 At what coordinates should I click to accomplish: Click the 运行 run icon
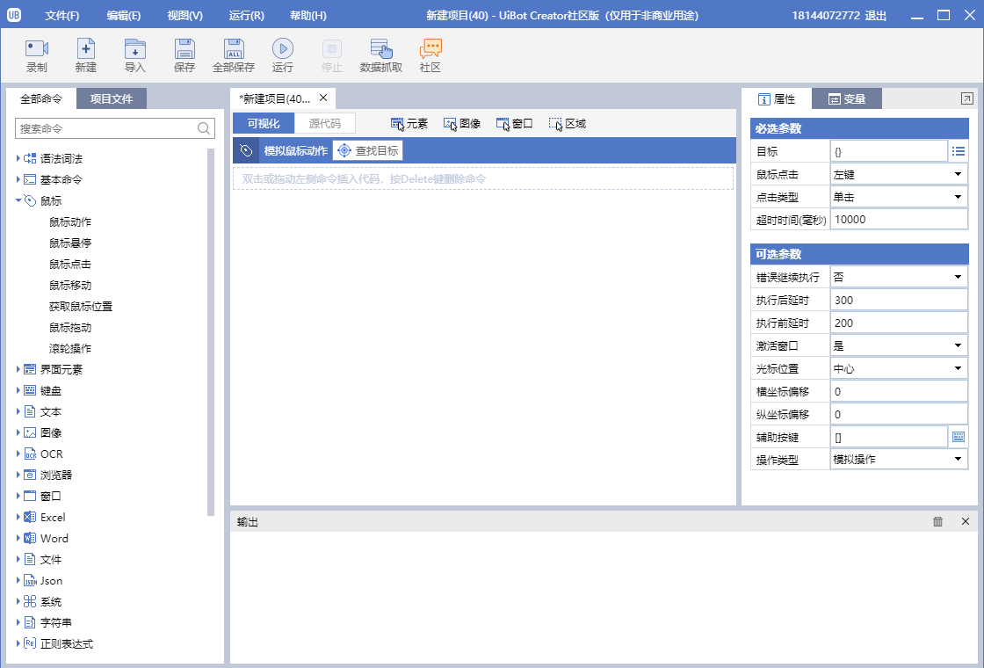pos(282,48)
